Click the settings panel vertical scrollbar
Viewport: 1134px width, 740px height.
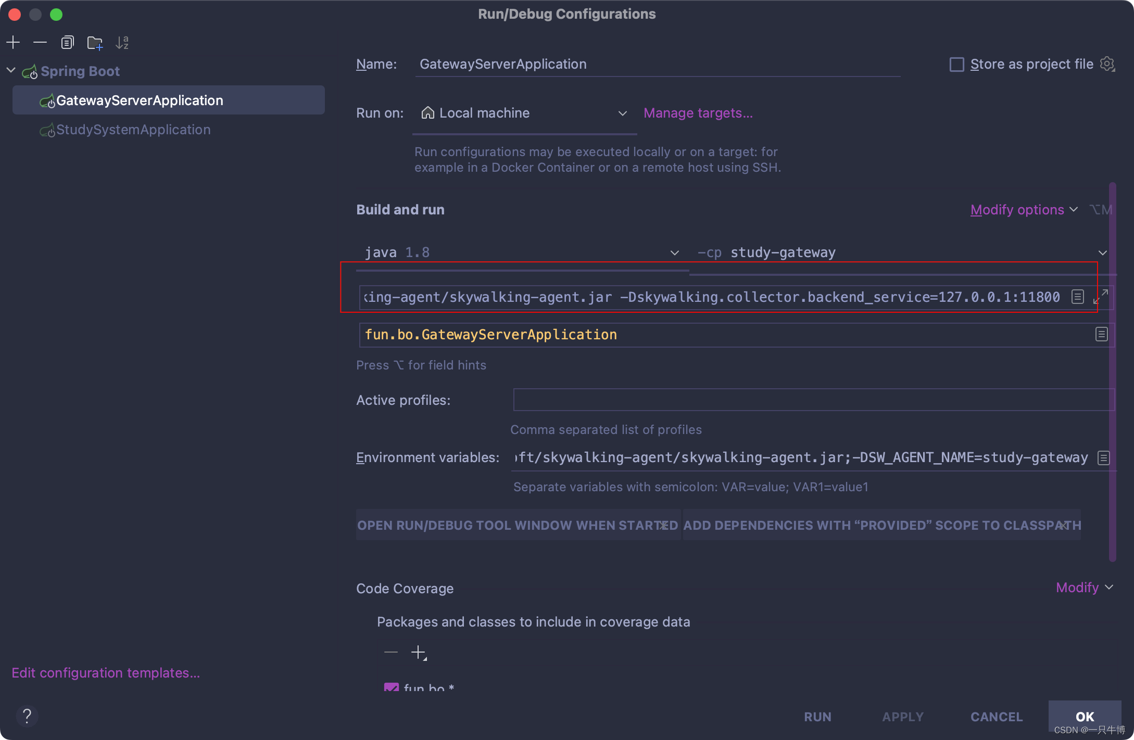1113,372
